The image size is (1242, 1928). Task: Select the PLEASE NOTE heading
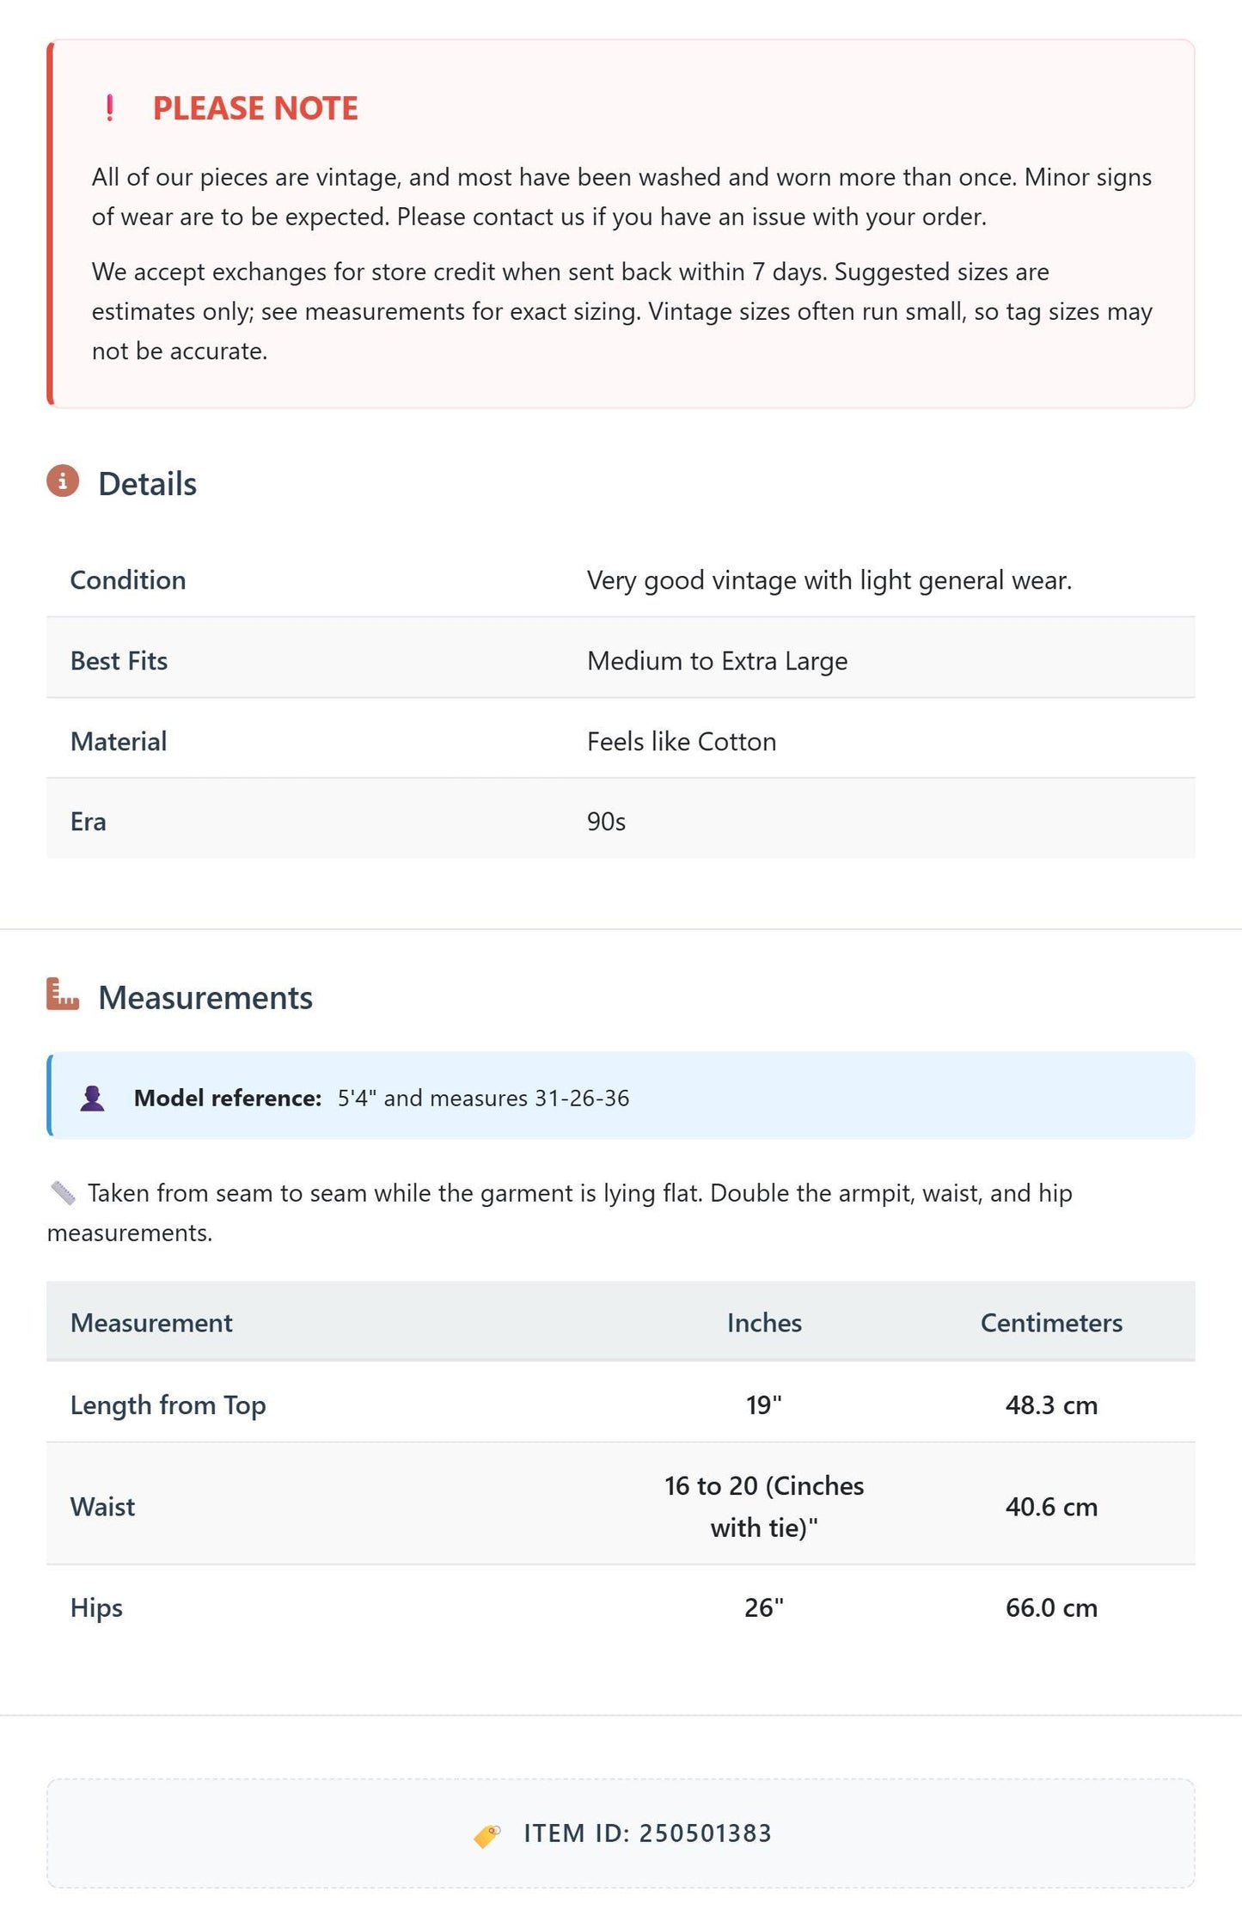[255, 108]
